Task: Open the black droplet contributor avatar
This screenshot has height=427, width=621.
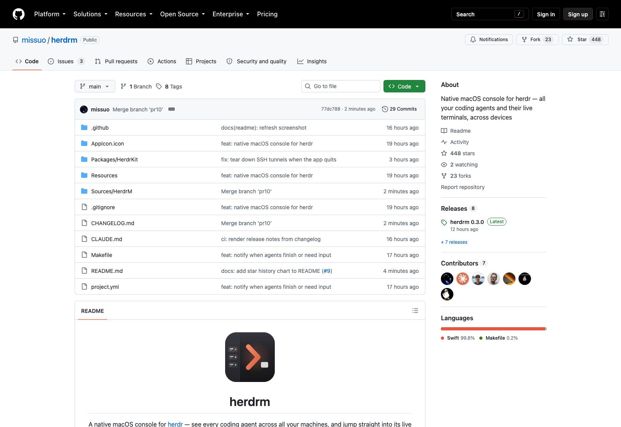Action: coord(525,279)
